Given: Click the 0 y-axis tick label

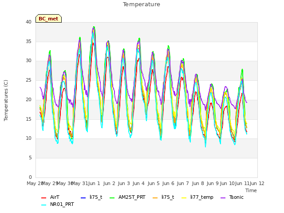Looking at the screenshot, I should click(x=30, y=177).
